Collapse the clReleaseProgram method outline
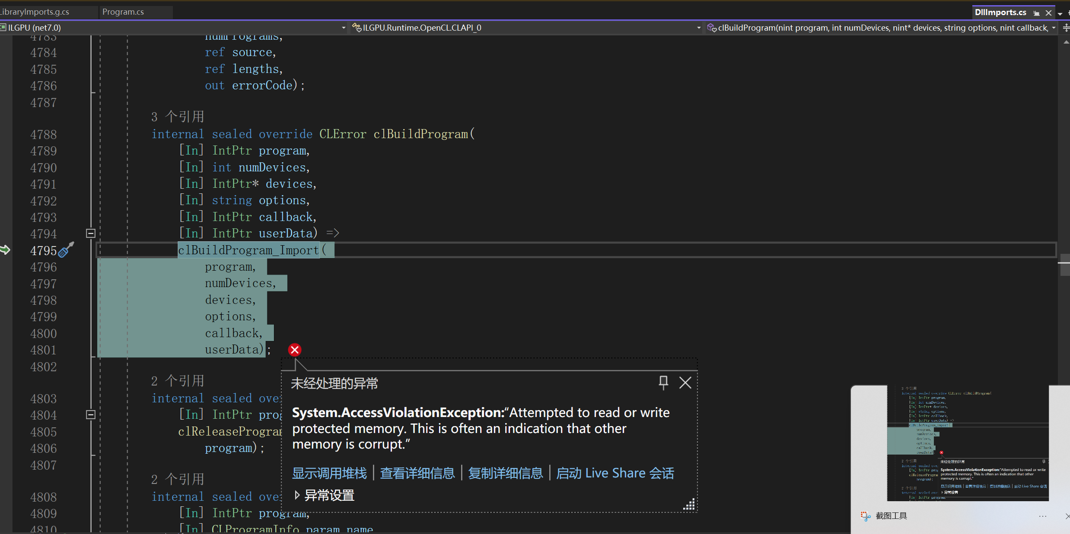 (x=91, y=415)
